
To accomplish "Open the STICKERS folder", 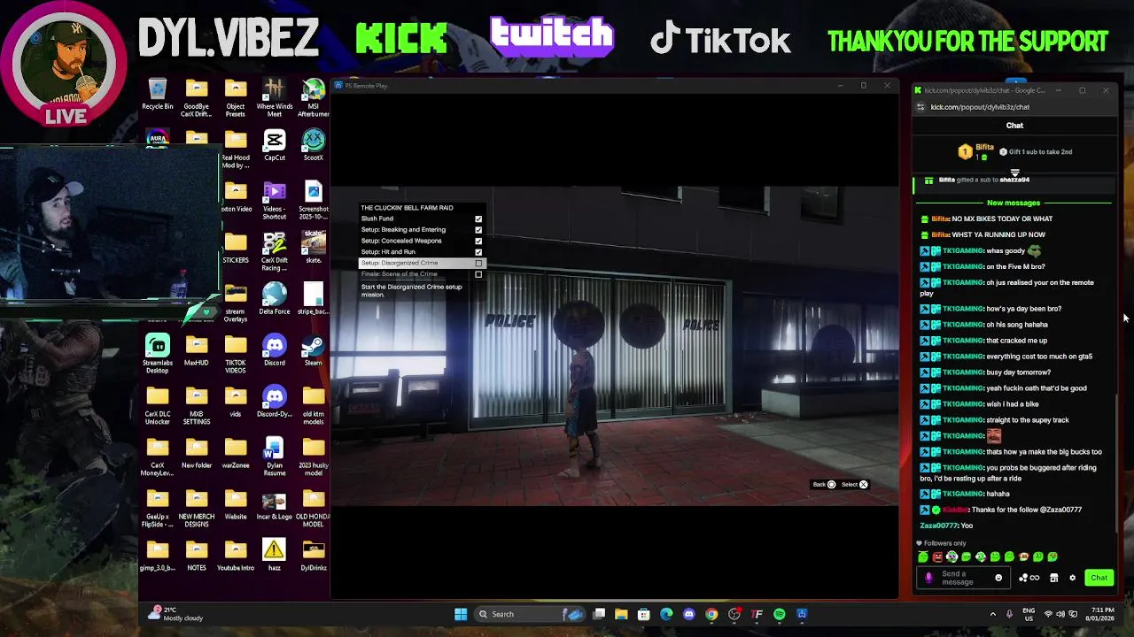I will tap(236, 248).
